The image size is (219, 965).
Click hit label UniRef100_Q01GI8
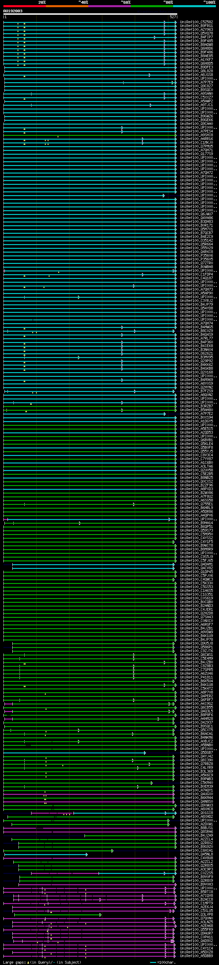[196, 813]
